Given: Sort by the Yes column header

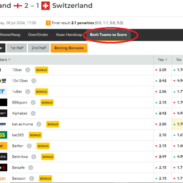Looking at the screenshot, I should click(163, 59).
